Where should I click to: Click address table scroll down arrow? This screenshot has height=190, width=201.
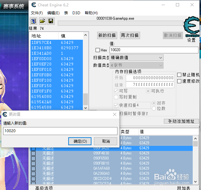pos(196,182)
